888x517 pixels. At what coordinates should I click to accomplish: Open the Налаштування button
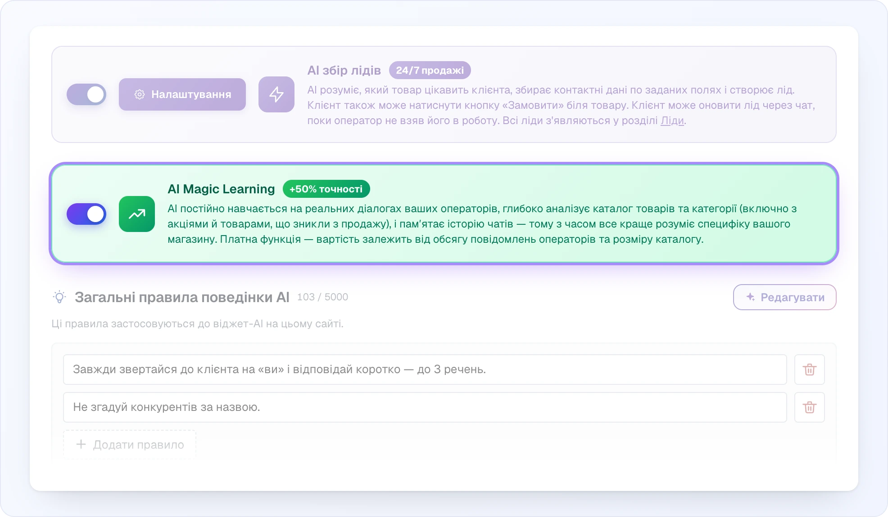[x=182, y=94]
